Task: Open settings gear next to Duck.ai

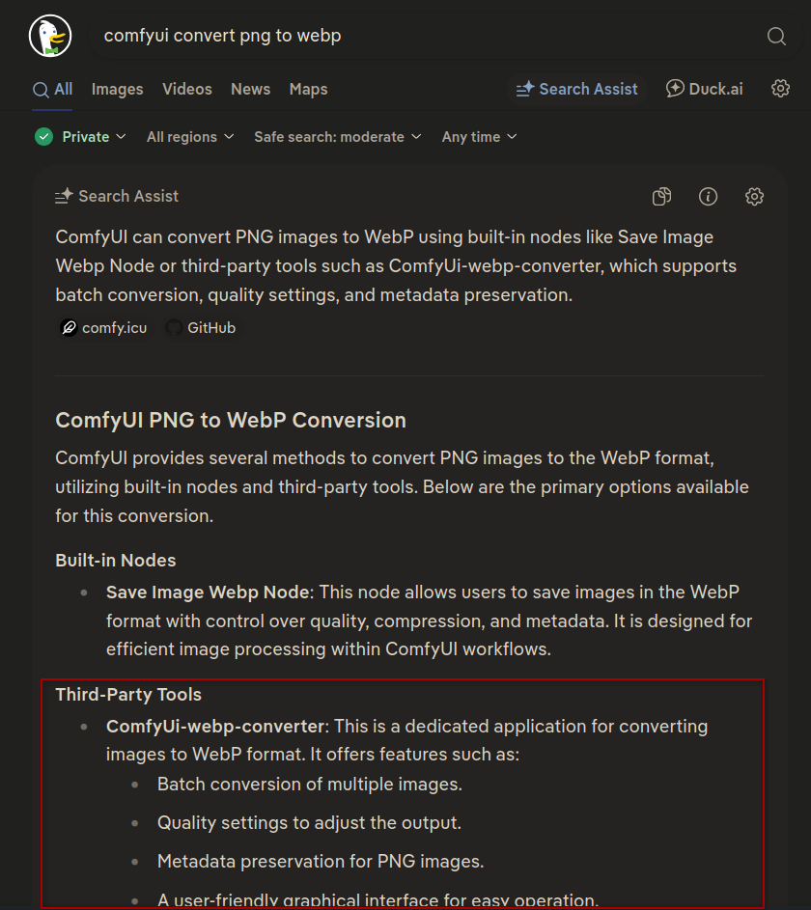Action: [780, 88]
